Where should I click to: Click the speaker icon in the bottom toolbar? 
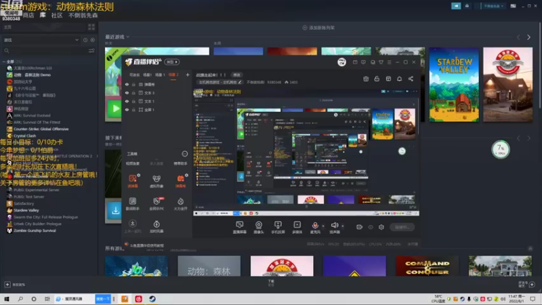coord(334,226)
